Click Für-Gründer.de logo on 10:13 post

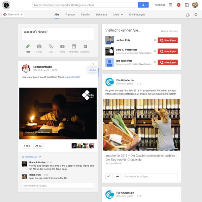pyautogui.click(x=109, y=194)
